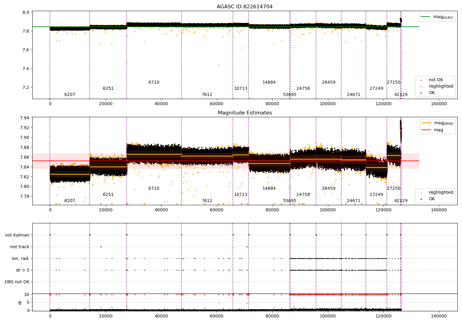Click obsid label 14884 in Magnitude Estimates plot
This screenshot has width=462, height=323.
269,189
